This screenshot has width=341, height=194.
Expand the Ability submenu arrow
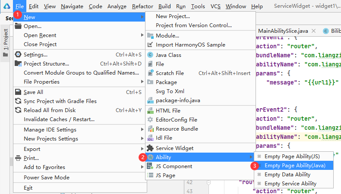click(251, 157)
